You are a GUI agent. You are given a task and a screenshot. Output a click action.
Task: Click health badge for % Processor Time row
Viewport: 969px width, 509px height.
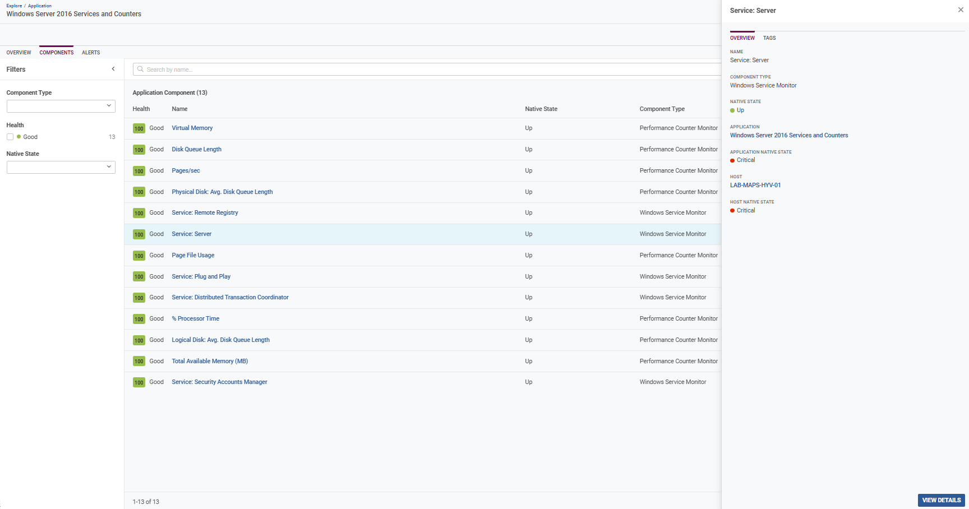(x=139, y=319)
